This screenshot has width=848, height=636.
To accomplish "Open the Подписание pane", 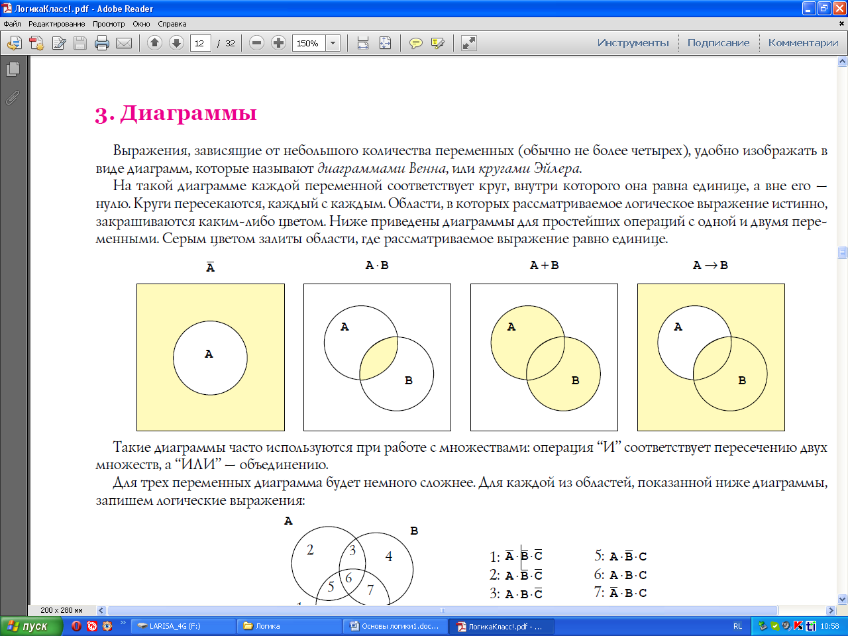I will coord(718,43).
